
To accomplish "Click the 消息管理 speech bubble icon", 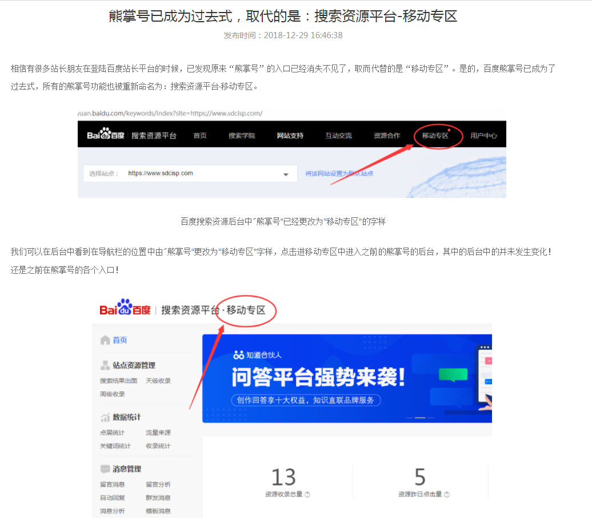I will [x=105, y=469].
